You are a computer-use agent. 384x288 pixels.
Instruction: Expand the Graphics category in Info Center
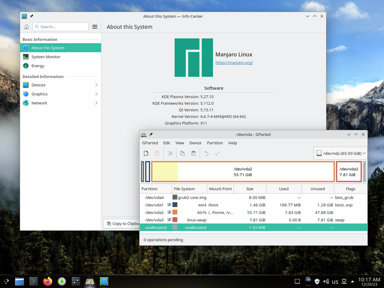coord(60,94)
